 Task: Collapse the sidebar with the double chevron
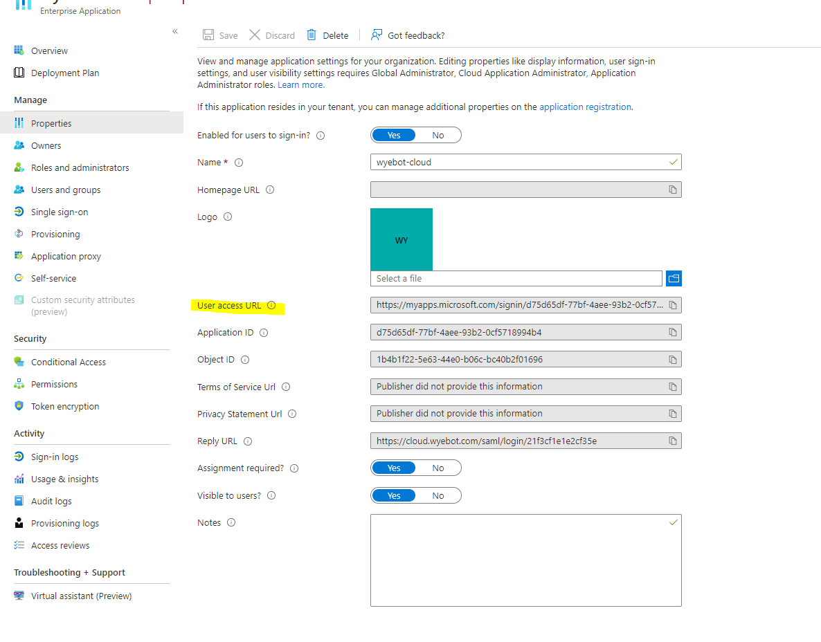[175, 31]
